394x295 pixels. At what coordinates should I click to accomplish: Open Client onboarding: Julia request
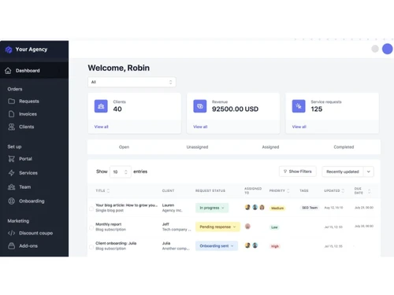point(116,243)
